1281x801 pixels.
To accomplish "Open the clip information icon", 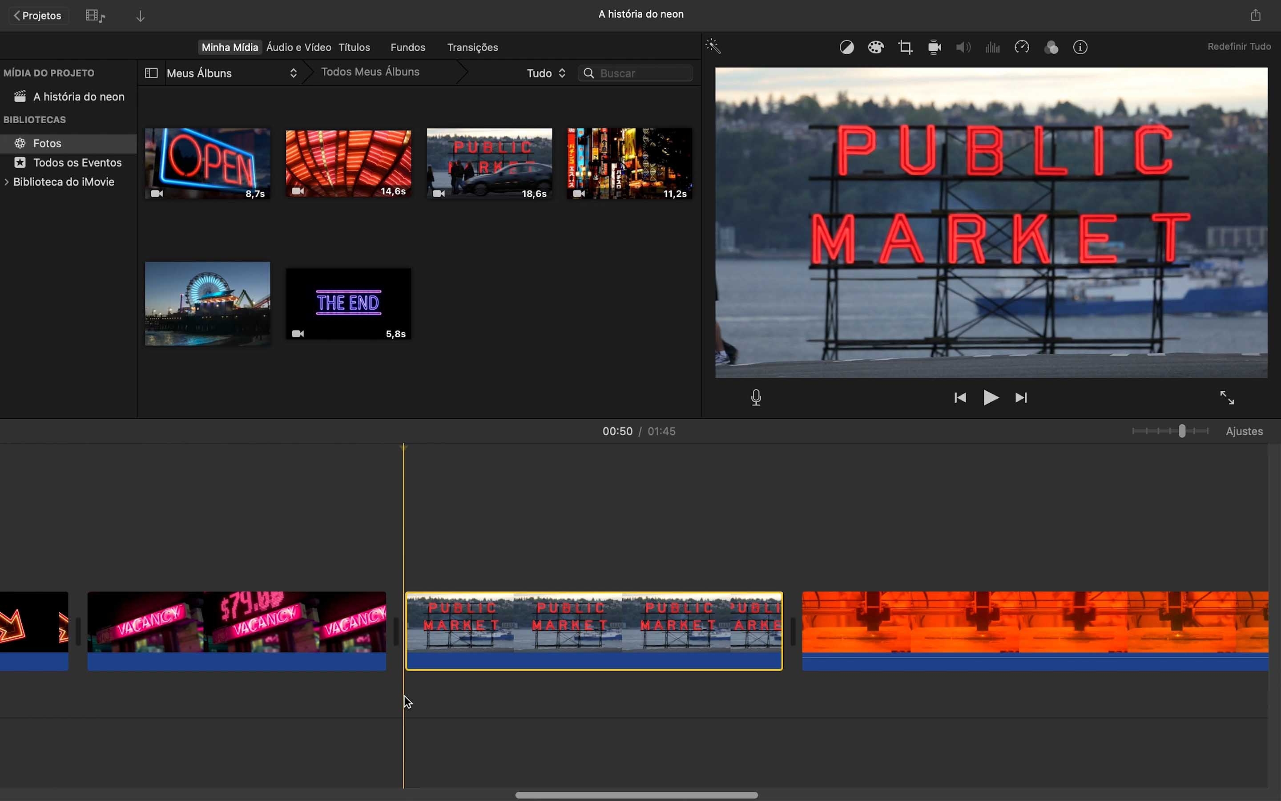I will (x=1080, y=47).
